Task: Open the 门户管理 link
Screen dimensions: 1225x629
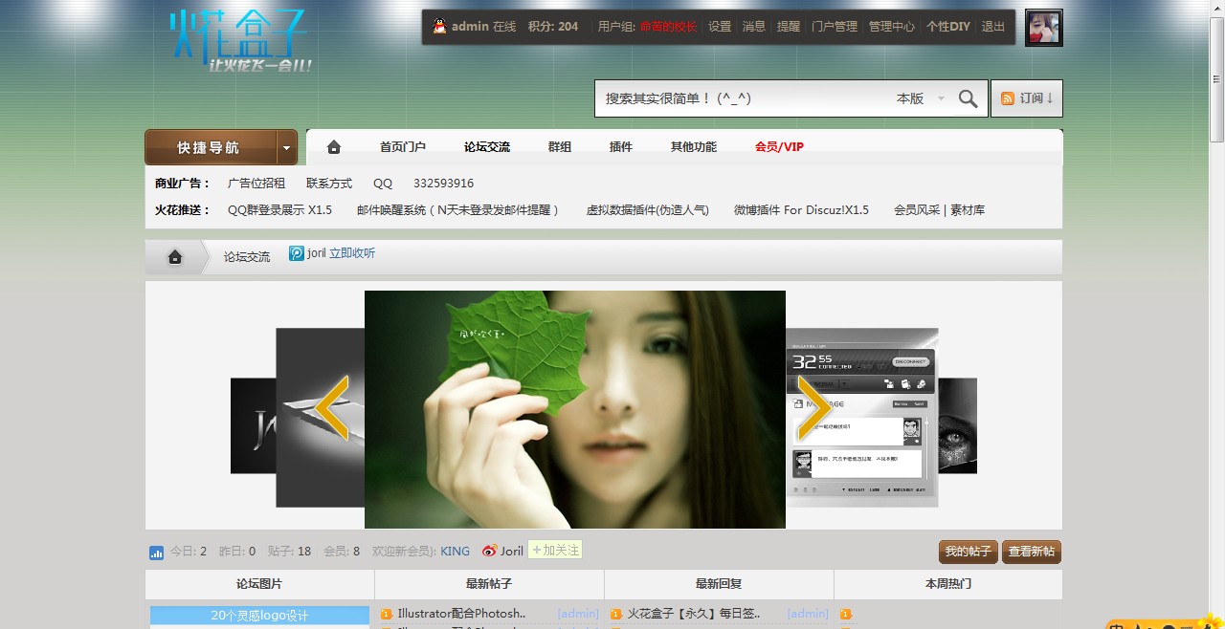Action: [x=835, y=27]
